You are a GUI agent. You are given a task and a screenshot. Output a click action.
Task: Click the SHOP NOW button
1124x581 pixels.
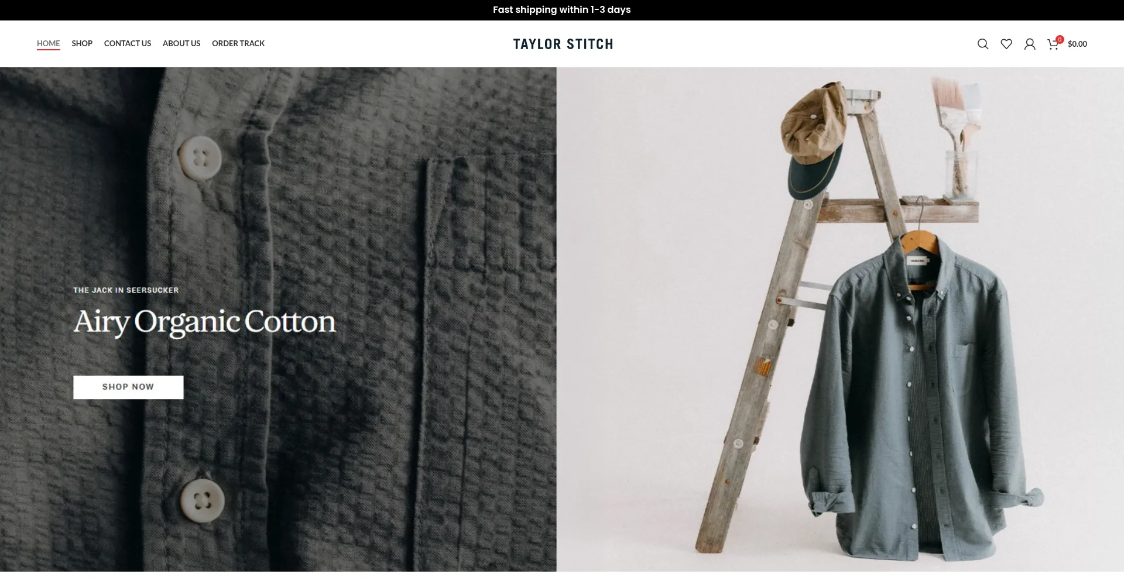pos(128,387)
